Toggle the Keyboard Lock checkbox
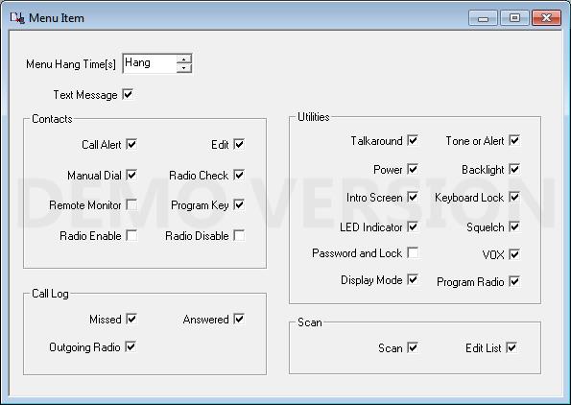The width and height of the screenshot is (571, 405). click(x=514, y=197)
